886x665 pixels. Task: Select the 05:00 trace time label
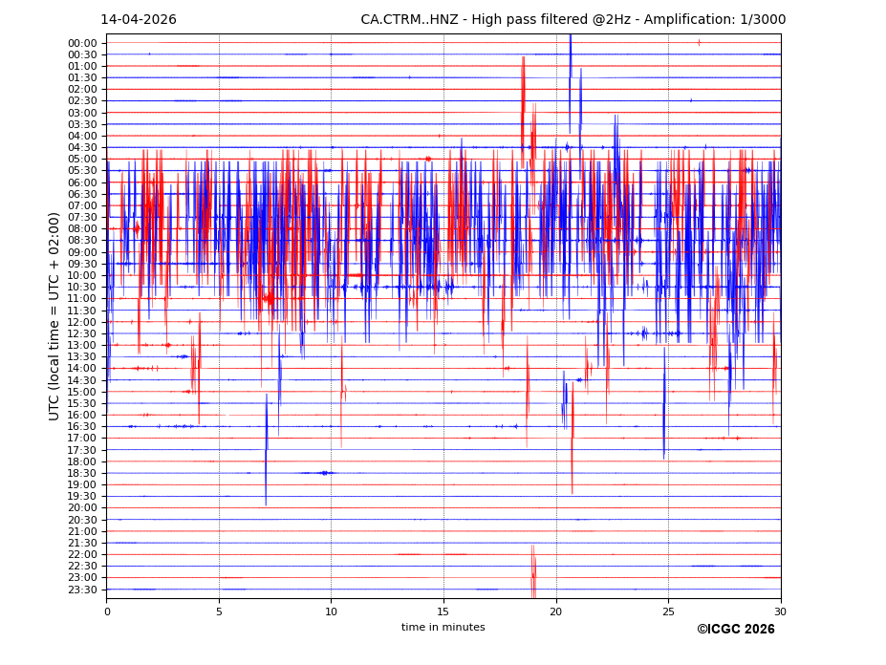tap(82, 160)
